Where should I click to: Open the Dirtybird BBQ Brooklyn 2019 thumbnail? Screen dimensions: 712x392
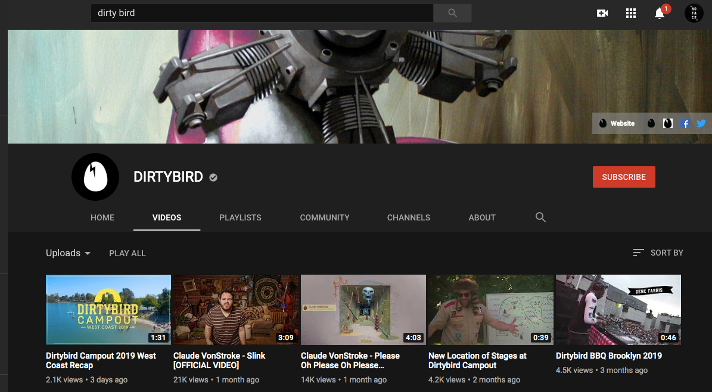[618, 310]
